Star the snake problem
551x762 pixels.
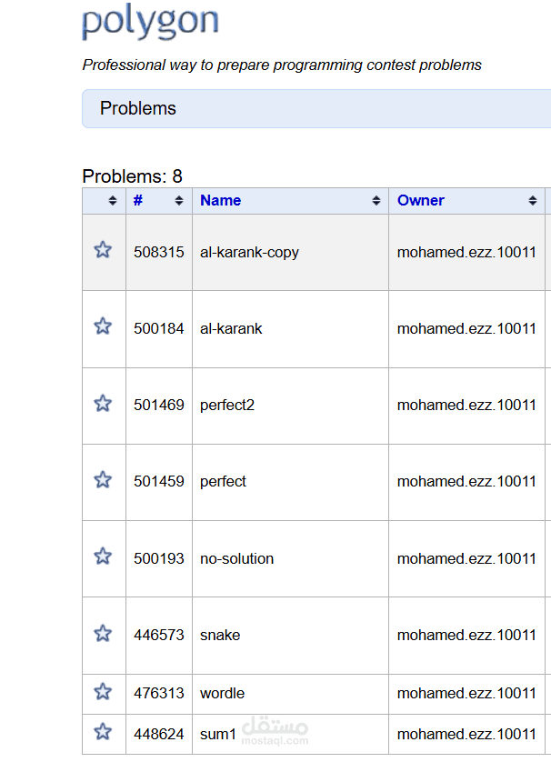click(103, 635)
